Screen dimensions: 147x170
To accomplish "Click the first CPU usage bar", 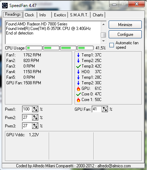I will pyautogui.click(x=34, y=48).
